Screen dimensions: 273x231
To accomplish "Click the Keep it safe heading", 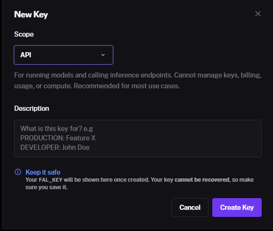I will click(43, 172).
